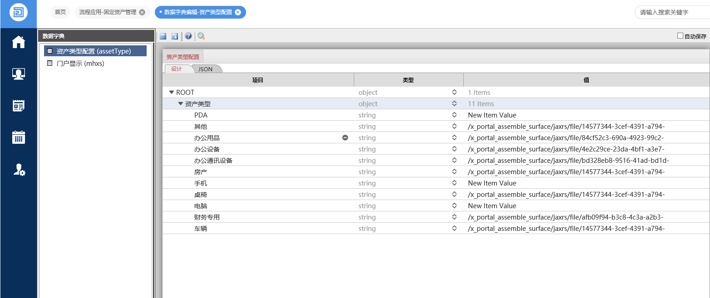This screenshot has width=710, height=298.
Task: Select the 桌椅 item name
Action: [x=201, y=194]
